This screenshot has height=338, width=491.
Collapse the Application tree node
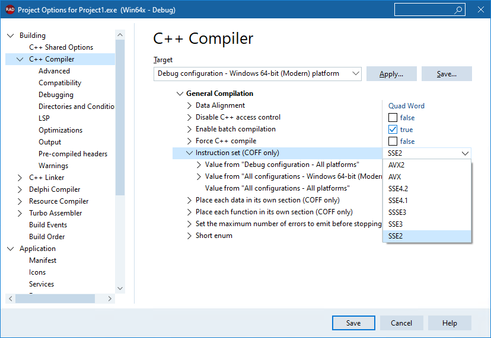10,249
